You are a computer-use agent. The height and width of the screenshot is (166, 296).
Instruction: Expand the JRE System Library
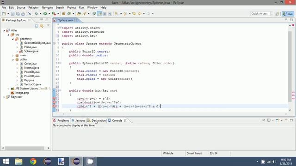coord(8,89)
